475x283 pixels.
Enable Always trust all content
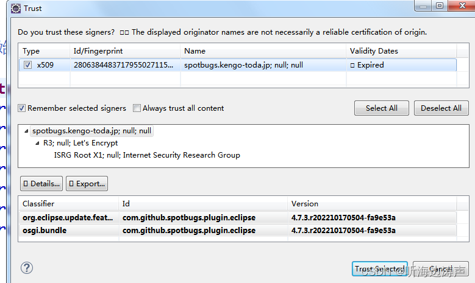137,108
